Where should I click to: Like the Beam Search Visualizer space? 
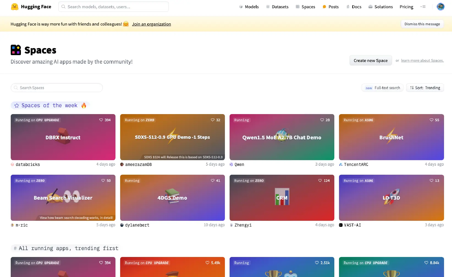[x=103, y=180]
